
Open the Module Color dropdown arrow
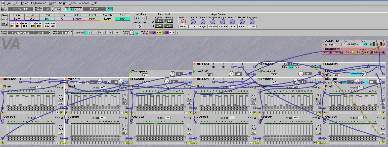[144, 26]
